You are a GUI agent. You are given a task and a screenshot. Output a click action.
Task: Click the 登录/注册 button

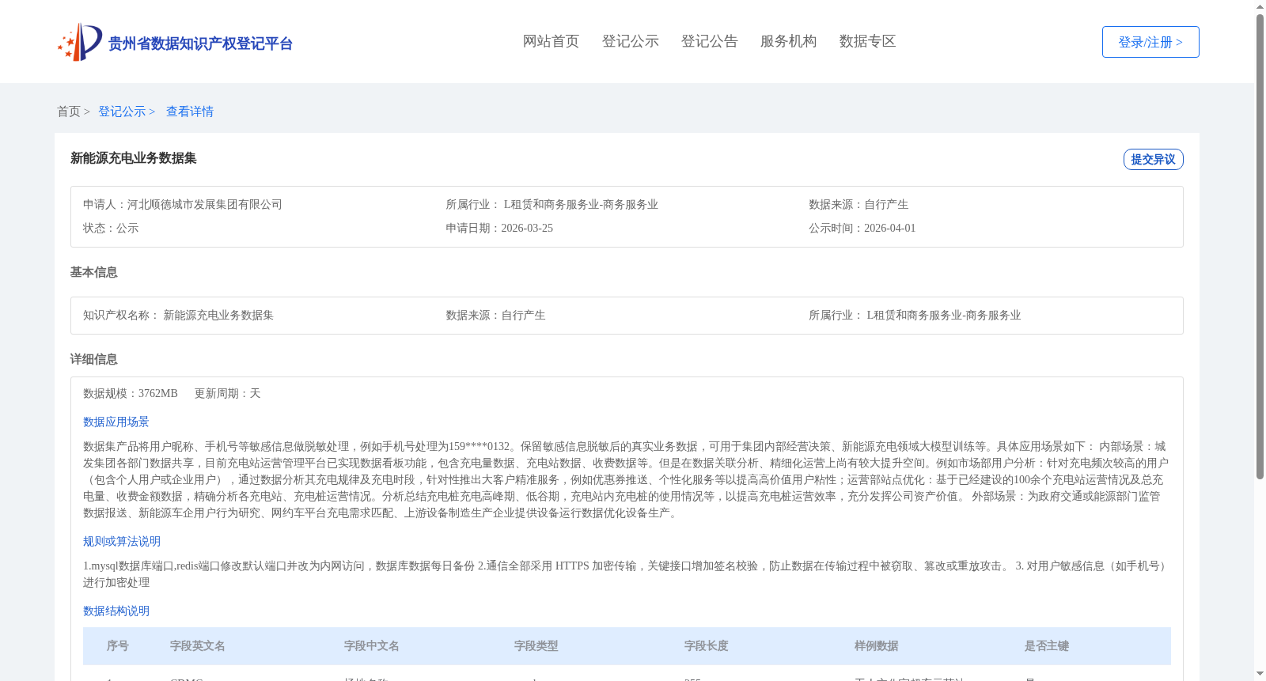click(1150, 42)
